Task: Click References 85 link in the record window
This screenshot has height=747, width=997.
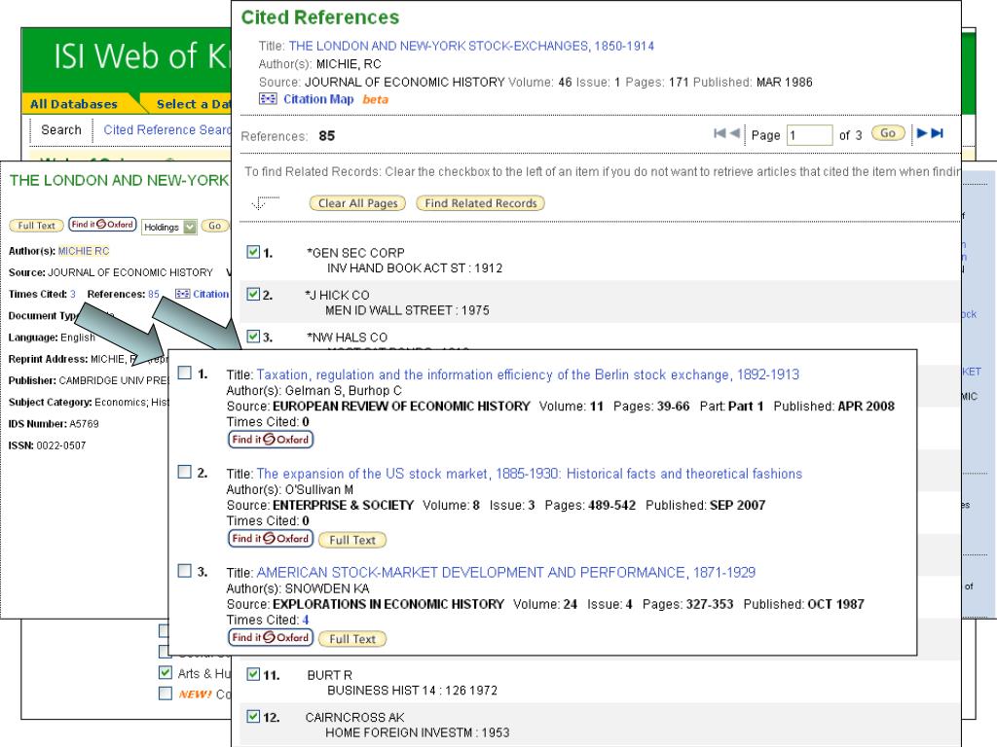Action: pos(153,294)
